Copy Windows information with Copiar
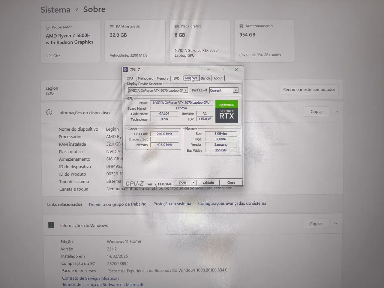The image size is (384, 288). click(316, 224)
